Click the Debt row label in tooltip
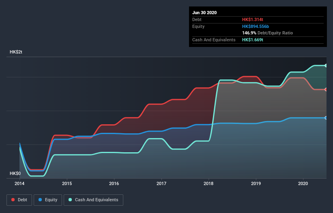The image size is (333, 213). pos(197,19)
